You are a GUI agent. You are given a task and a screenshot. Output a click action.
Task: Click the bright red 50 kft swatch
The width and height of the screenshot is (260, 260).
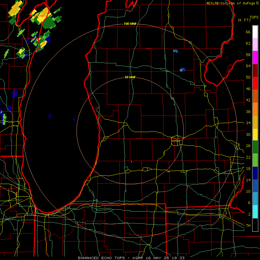point(255,83)
